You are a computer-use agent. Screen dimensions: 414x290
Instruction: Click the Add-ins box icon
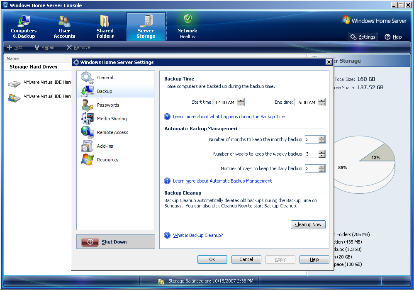(x=88, y=146)
